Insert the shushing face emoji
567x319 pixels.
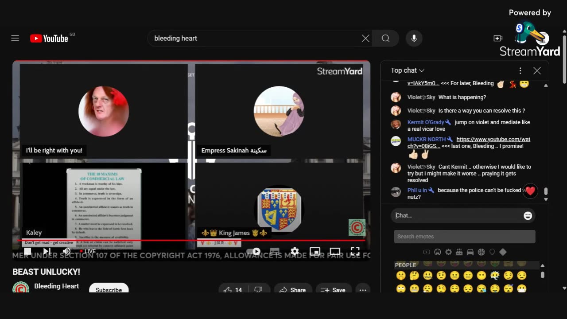pyautogui.click(x=401, y=276)
